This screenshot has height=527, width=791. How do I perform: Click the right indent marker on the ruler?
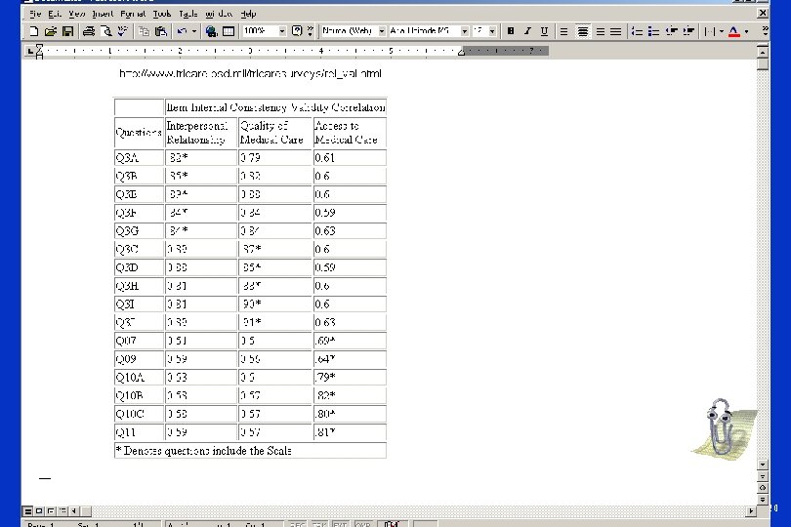click(461, 52)
